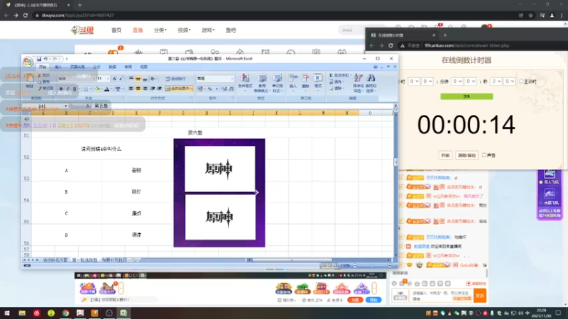Click Excel fill color swatch
This screenshot has width=568, height=319.
pos(97,89)
